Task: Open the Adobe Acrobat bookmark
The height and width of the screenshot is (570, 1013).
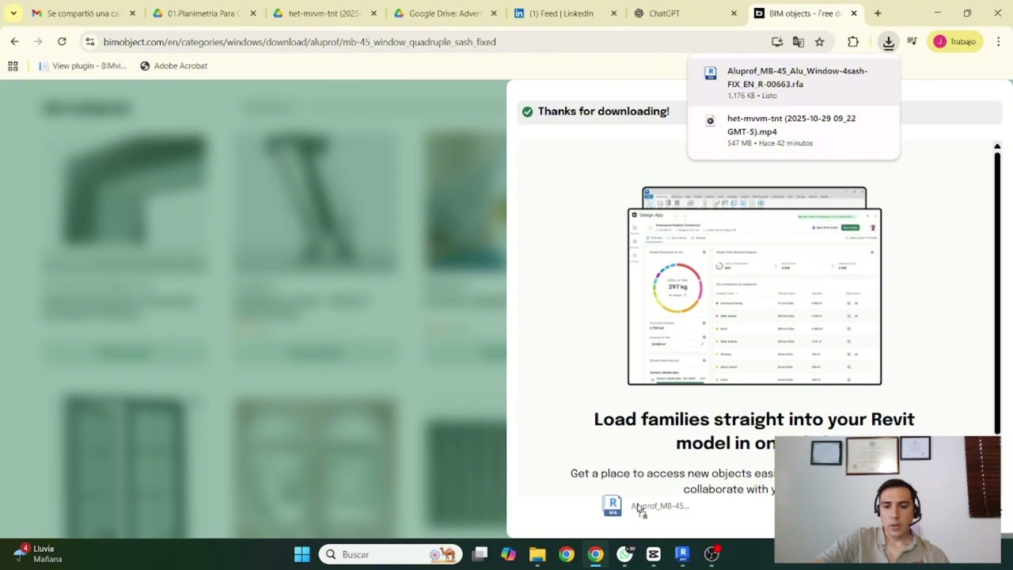Action: 173,66
